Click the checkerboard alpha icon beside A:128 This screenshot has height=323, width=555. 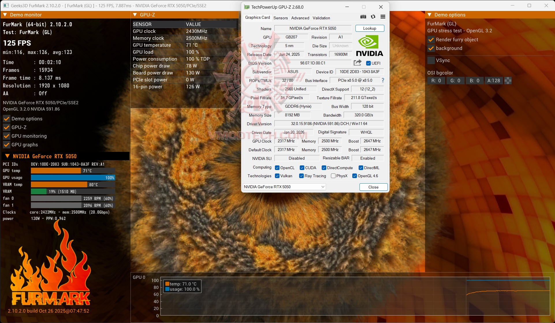508,81
